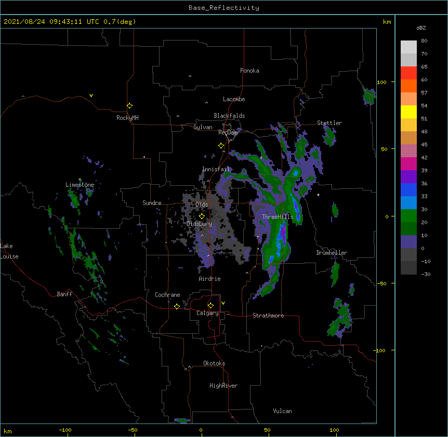
Task: Click the Didsbury label
Action: click(x=199, y=224)
